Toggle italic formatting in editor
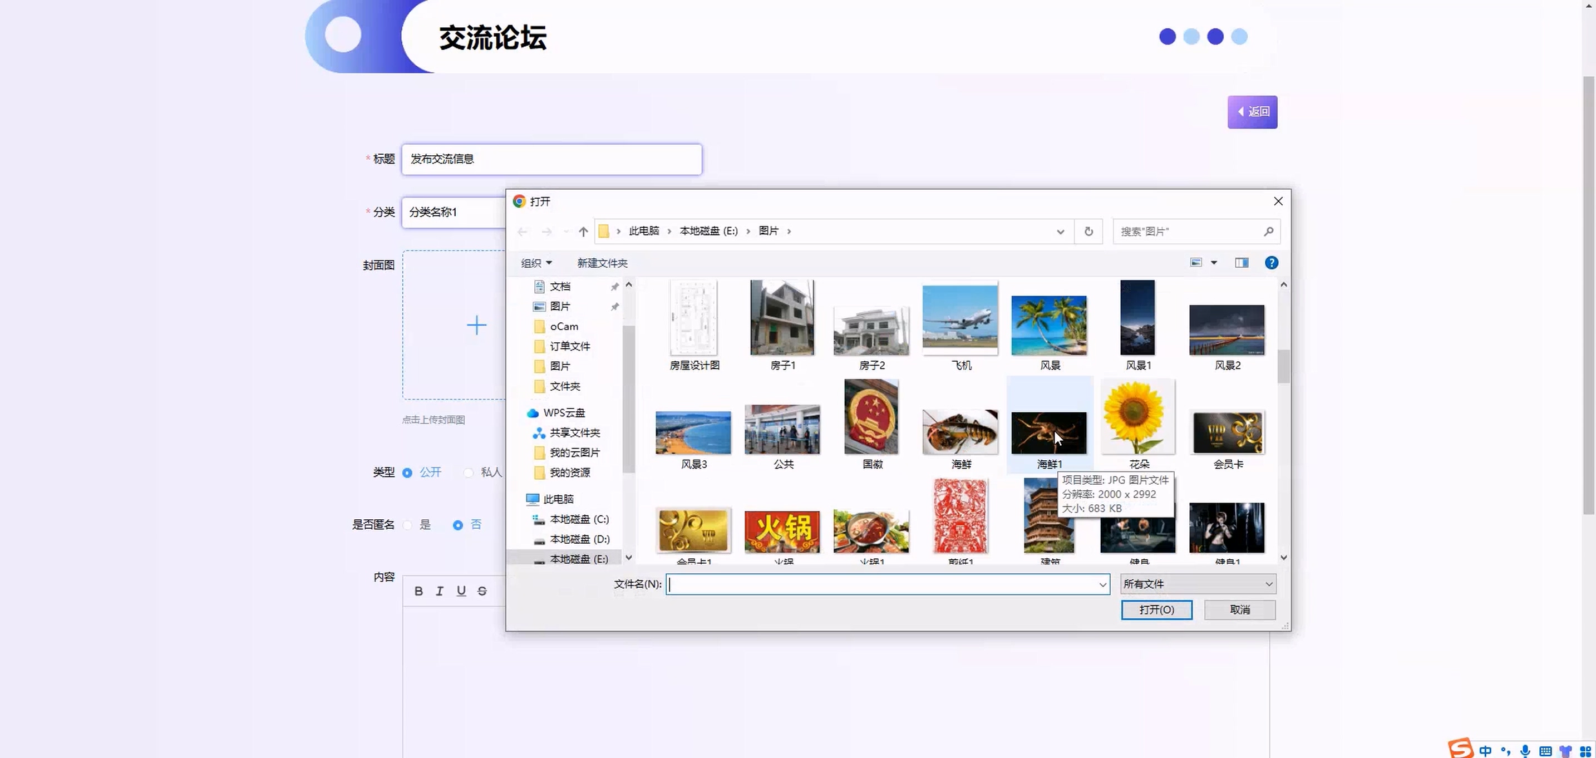 (x=439, y=590)
